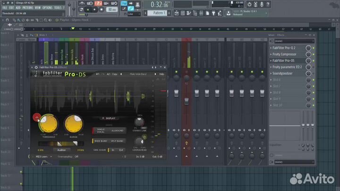Open the PATTERNS menu
Screen dimensions: 340x191
28,8
